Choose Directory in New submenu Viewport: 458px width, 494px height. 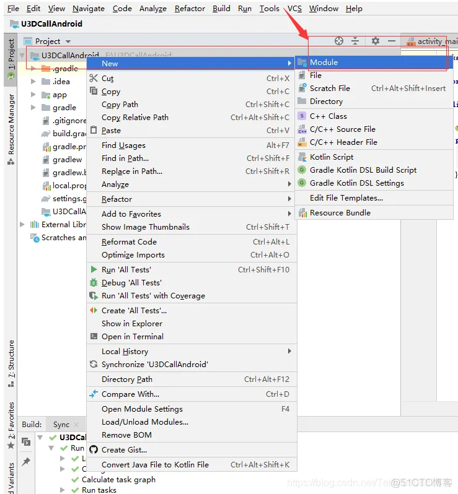coord(374,102)
